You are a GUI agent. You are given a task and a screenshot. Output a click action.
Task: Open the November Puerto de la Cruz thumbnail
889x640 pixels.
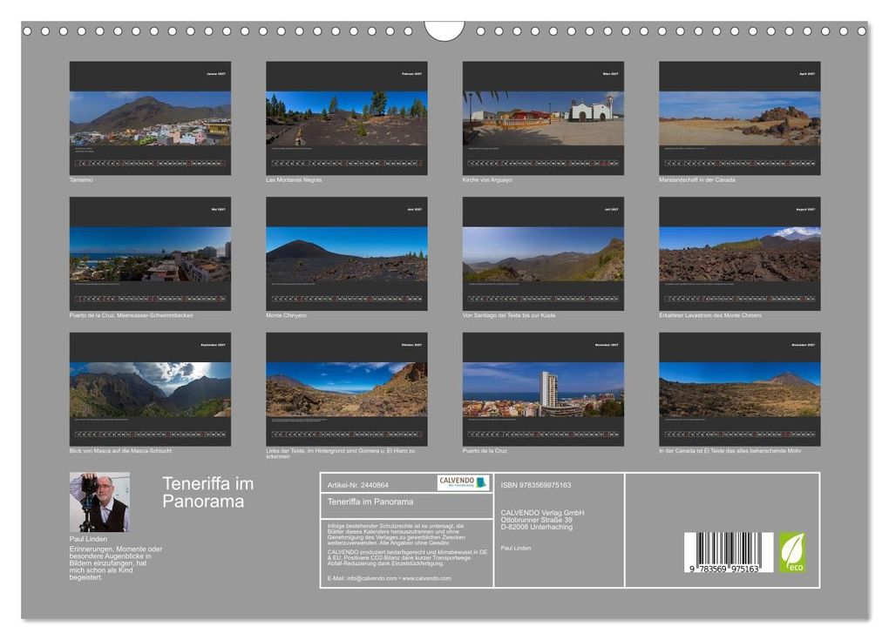click(543, 389)
